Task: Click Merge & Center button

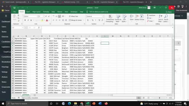Action: [75, 20]
